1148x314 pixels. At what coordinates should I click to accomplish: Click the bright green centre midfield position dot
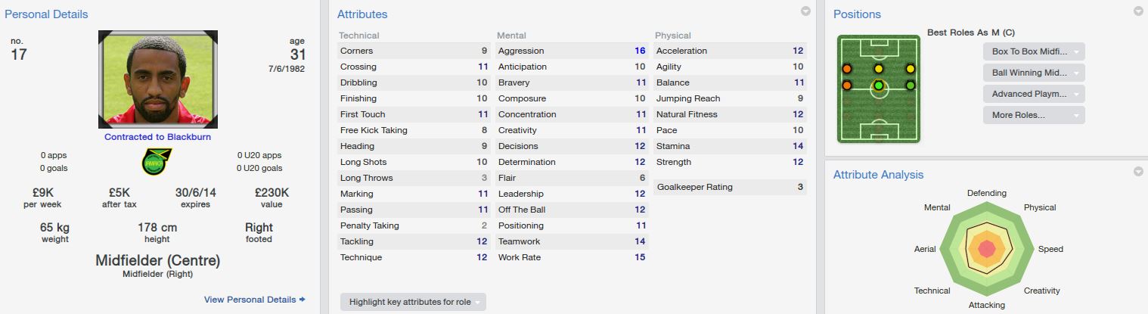coord(878,85)
